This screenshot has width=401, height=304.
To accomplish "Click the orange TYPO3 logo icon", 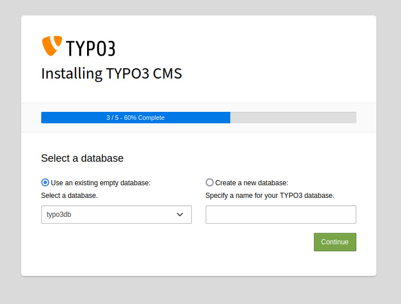I will pos(52,46).
